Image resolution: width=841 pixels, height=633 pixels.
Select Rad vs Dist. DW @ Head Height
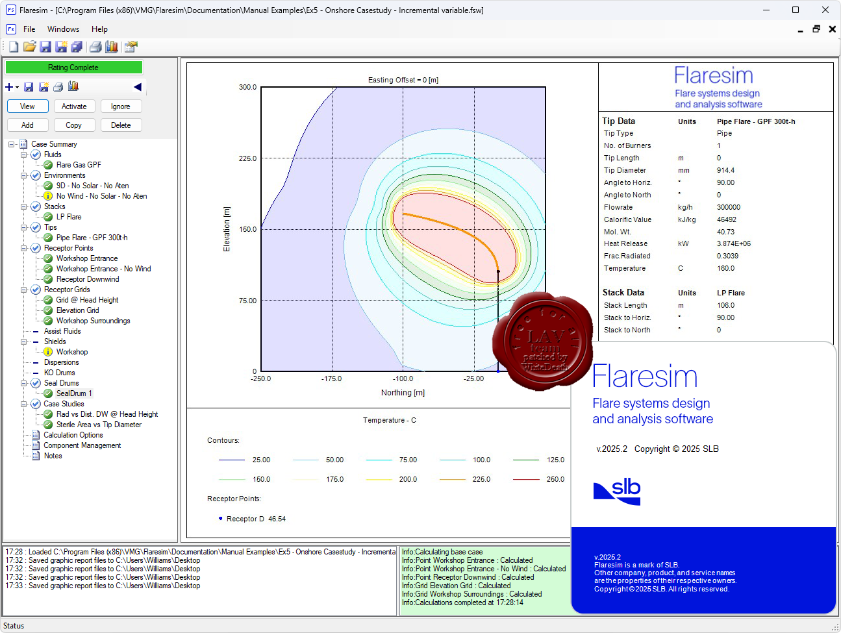point(107,414)
